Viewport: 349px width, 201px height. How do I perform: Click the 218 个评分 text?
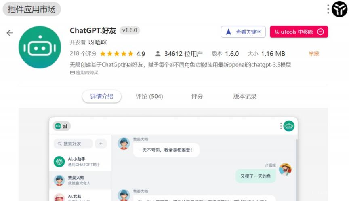83,54
